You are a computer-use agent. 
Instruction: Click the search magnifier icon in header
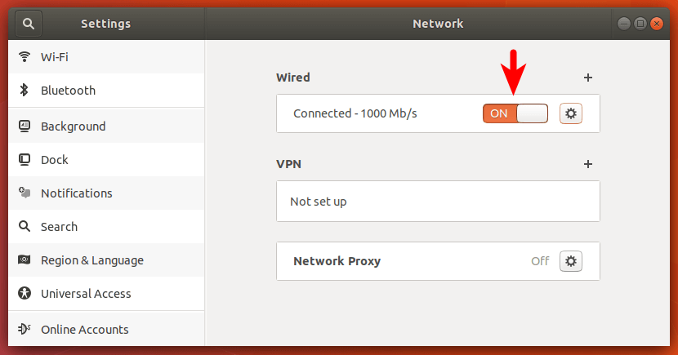pos(28,24)
